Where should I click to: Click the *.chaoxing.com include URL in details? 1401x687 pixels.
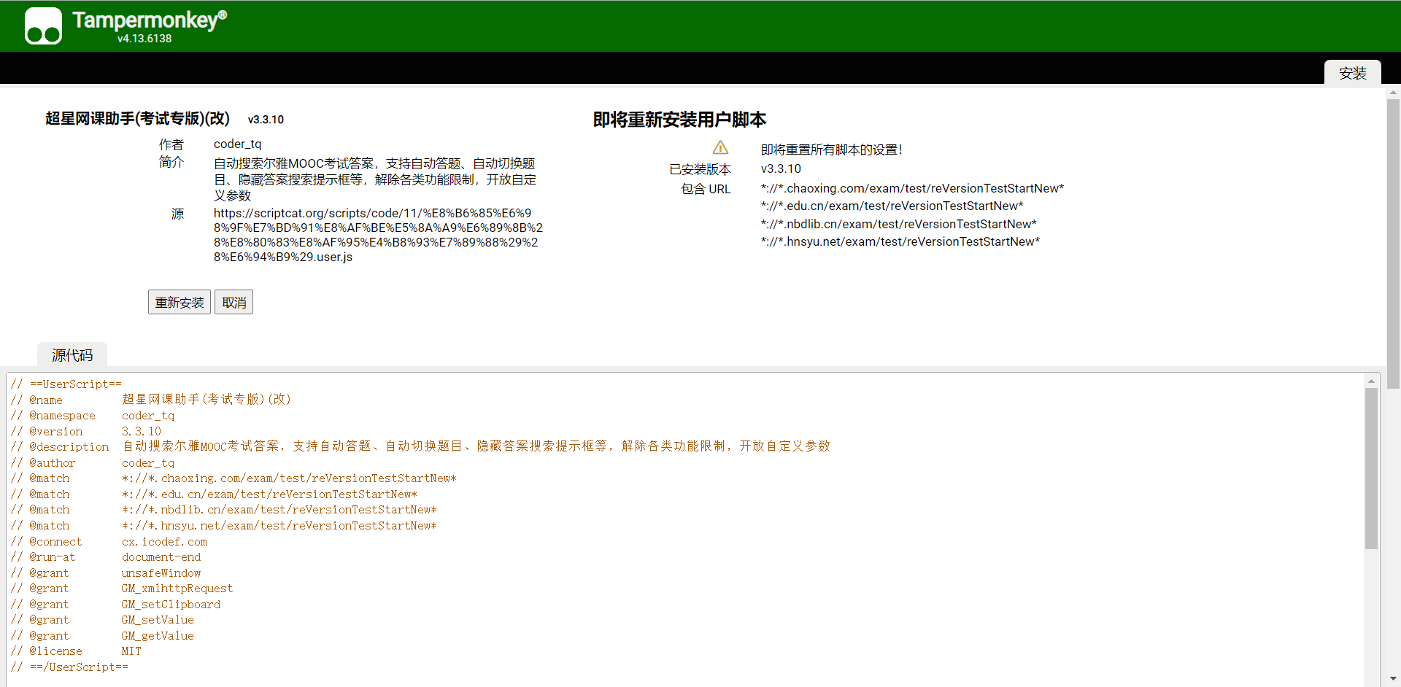tap(912, 188)
